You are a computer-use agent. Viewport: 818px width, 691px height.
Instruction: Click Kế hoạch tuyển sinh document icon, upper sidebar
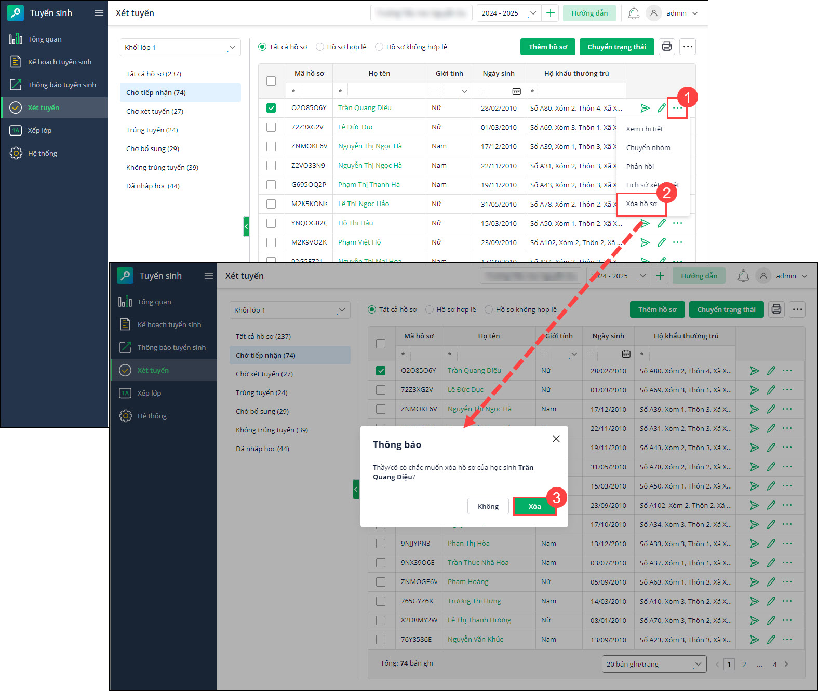pos(16,62)
